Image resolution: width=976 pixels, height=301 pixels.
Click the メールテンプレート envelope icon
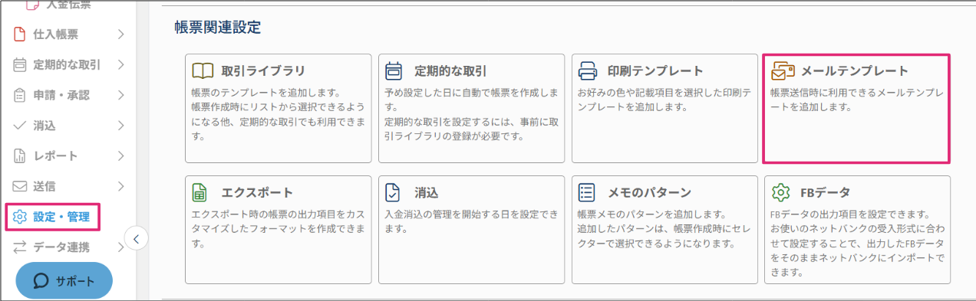point(783,71)
